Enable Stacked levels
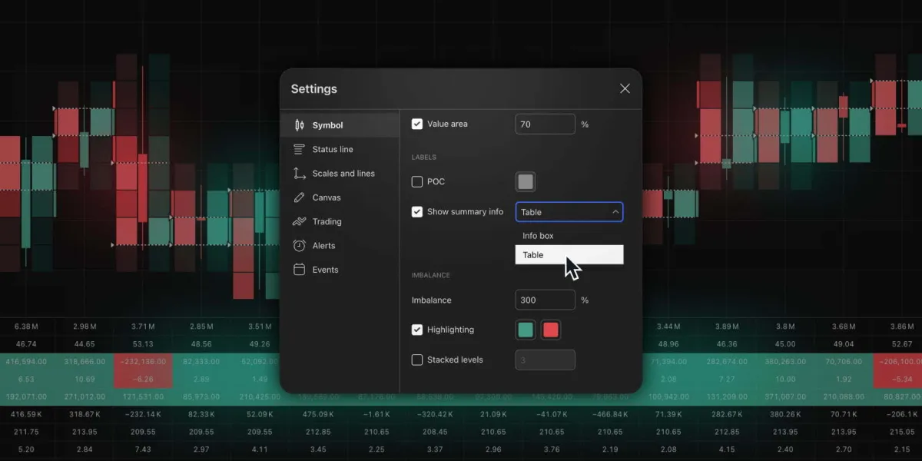This screenshot has height=461, width=922. [417, 359]
